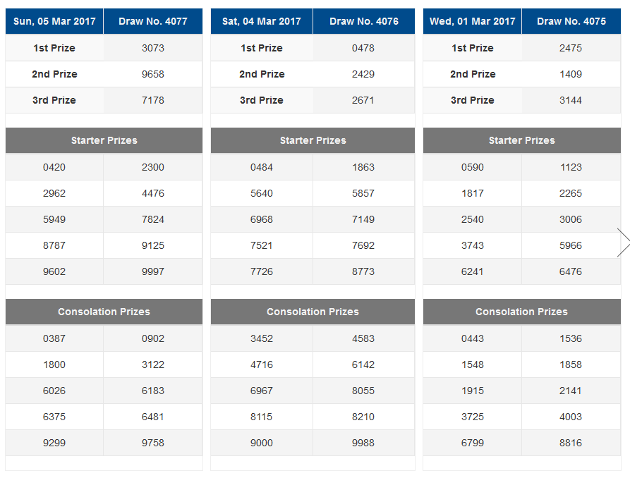Click the Draw No. 4075 header
Screen dimensions: 630x478
pos(571,21)
